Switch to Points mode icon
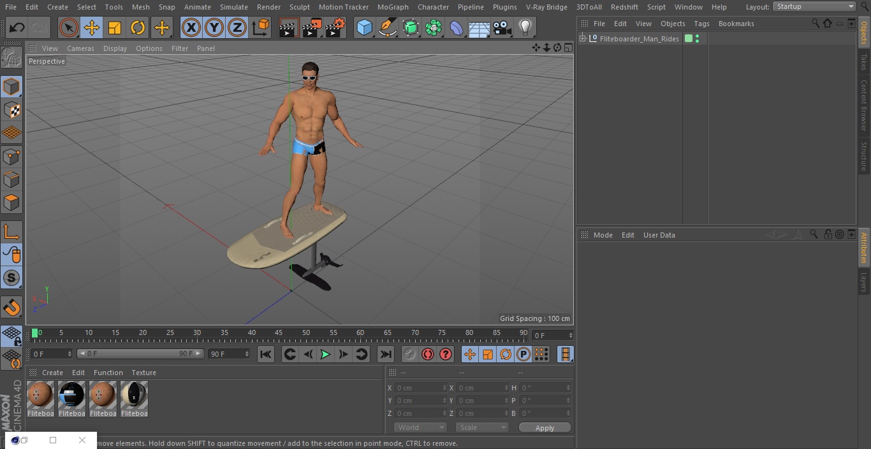Viewport: 871px width, 449px height. (11, 156)
